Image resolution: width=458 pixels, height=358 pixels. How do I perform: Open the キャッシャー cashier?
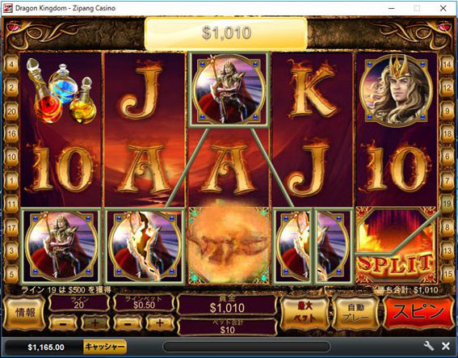(x=105, y=347)
